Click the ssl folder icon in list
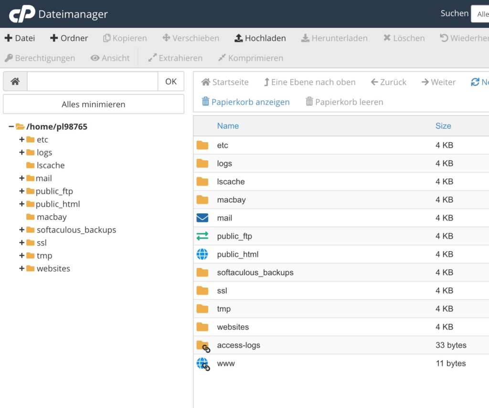489x408 pixels. click(202, 290)
